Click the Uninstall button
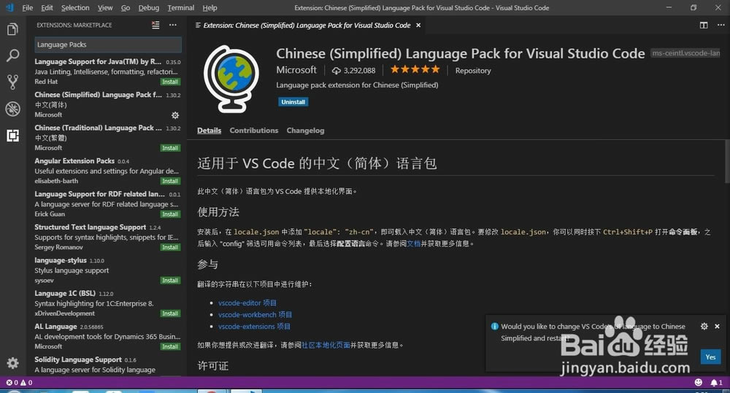Viewport: 730px width, 393px height. (x=293, y=102)
